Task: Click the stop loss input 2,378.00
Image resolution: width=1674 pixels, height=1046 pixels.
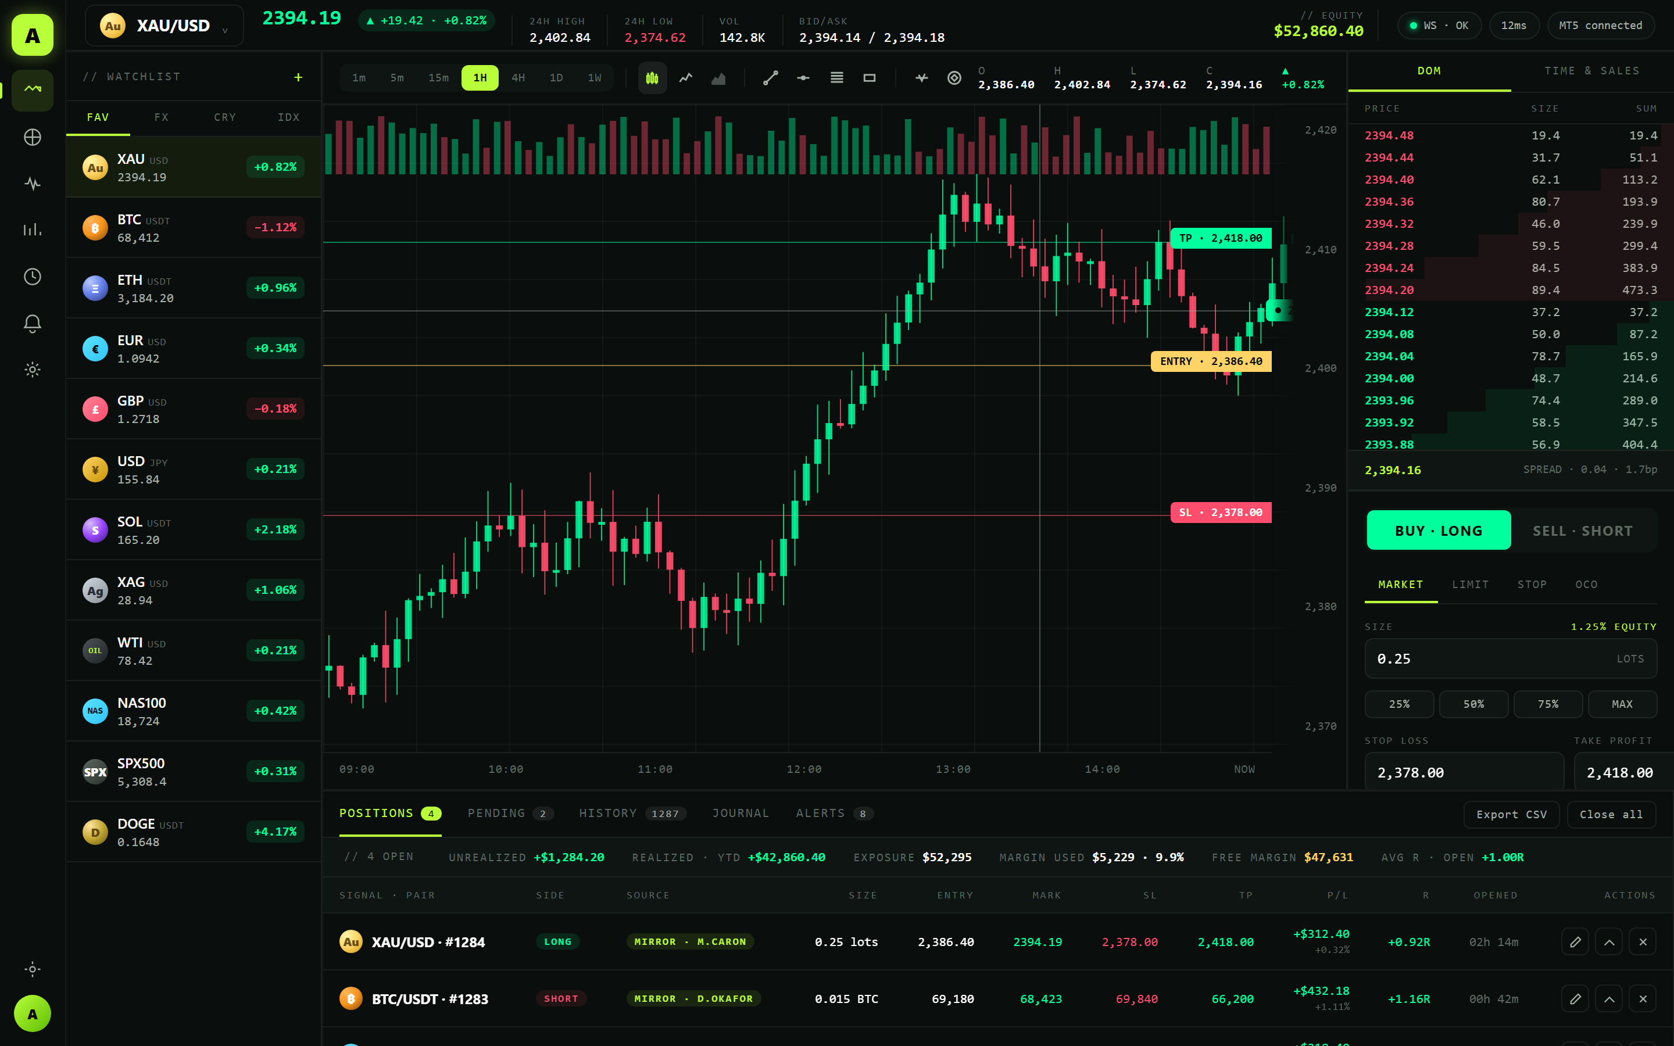Action: [x=1464, y=772]
